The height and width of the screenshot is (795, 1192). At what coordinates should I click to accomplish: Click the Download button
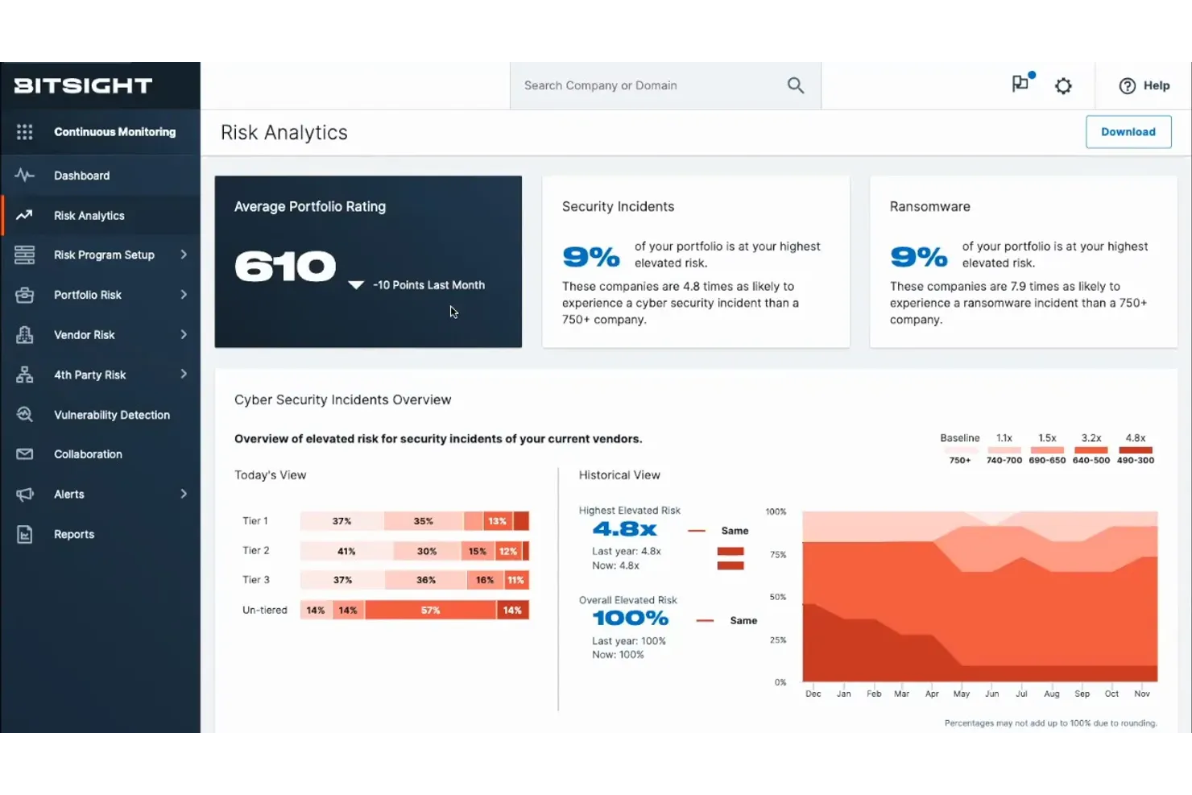(1128, 131)
